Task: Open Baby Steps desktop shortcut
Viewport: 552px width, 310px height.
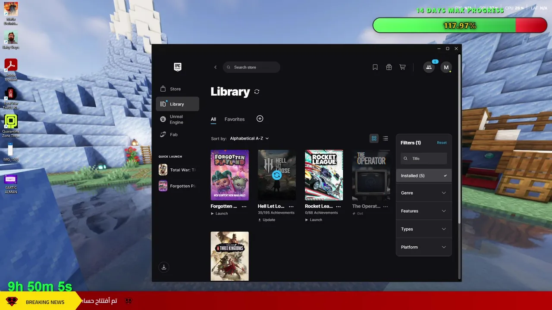Action: pyautogui.click(x=11, y=40)
